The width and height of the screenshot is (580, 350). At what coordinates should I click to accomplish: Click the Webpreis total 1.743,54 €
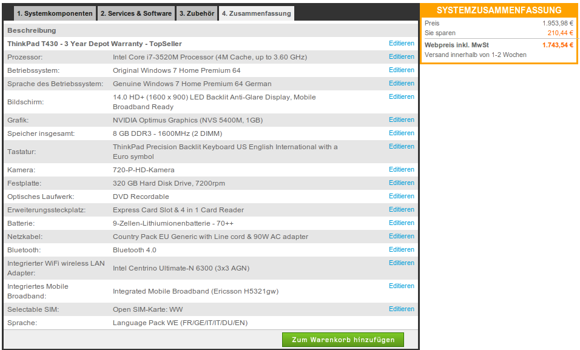pos(558,45)
